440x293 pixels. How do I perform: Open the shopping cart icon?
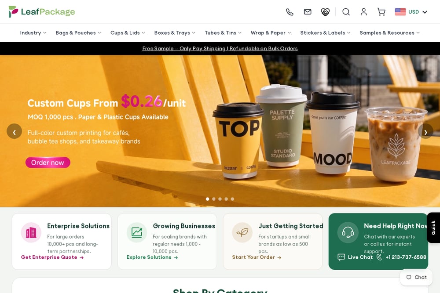pos(381,12)
